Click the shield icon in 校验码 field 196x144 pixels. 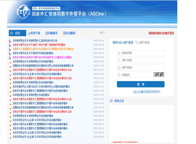point(119,75)
